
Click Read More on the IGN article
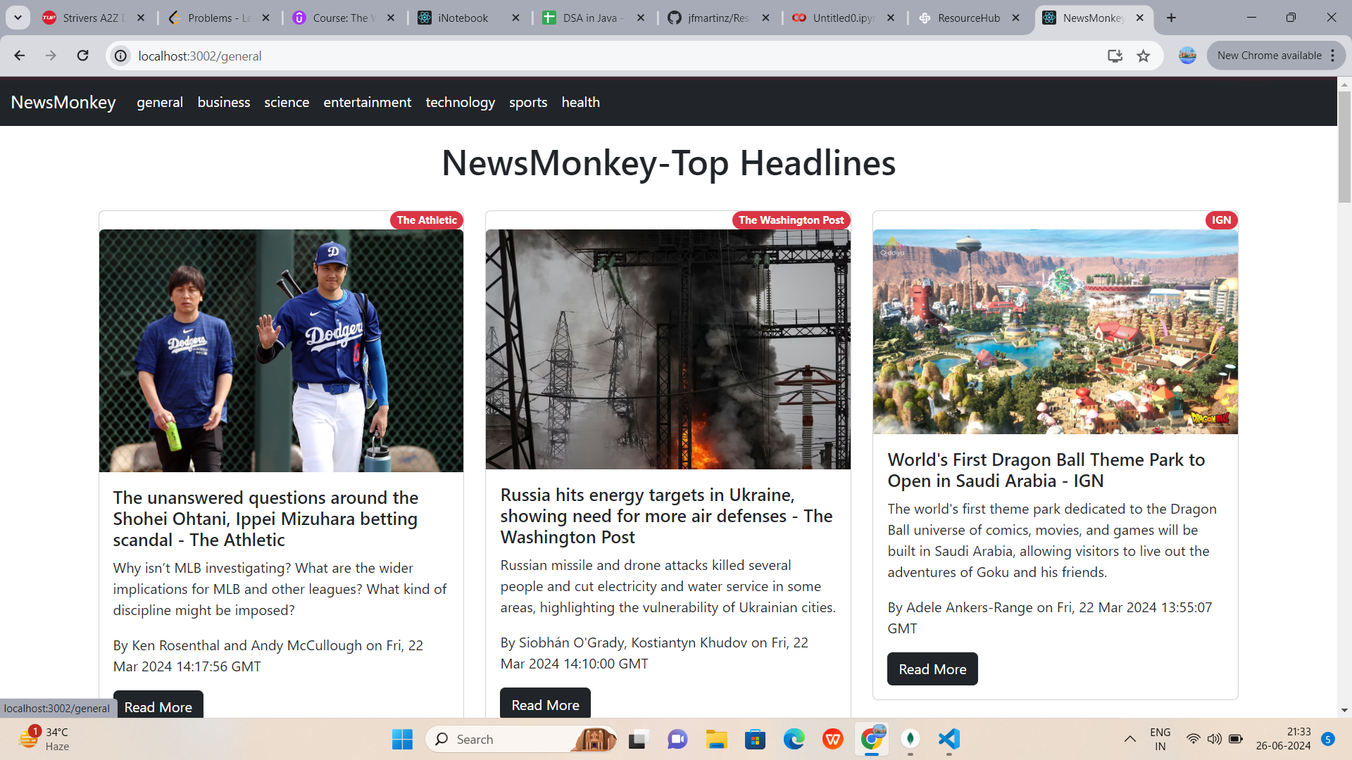(x=932, y=669)
